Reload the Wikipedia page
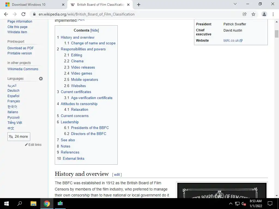Image resolution: width=279 pixels, height=209 pixels. pos(23,14)
